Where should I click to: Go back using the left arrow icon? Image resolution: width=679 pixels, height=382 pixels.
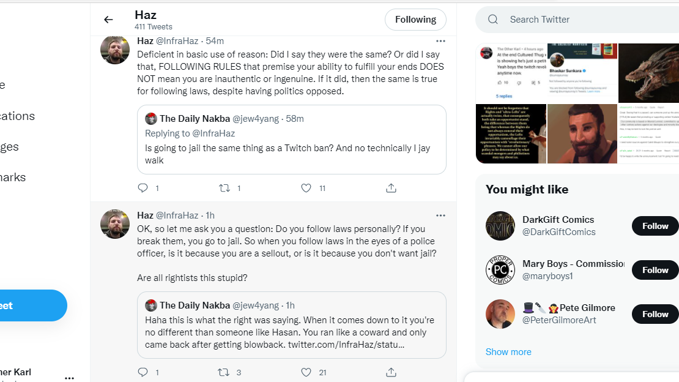click(108, 20)
